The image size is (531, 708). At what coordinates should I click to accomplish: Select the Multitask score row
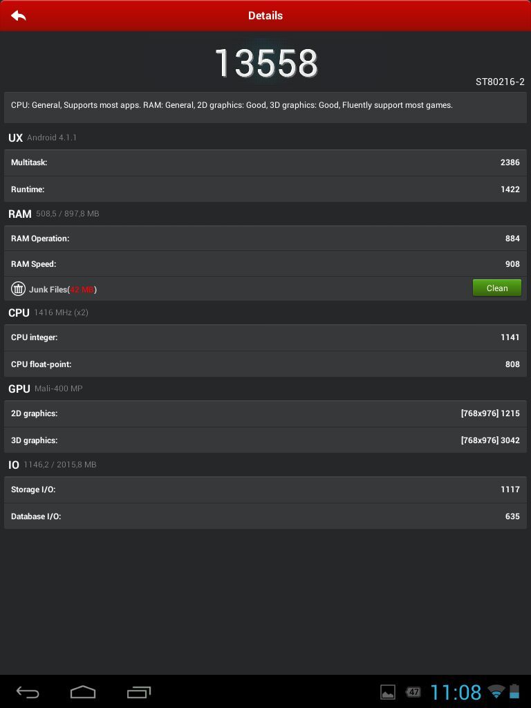pyautogui.click(x=265, y=162)
